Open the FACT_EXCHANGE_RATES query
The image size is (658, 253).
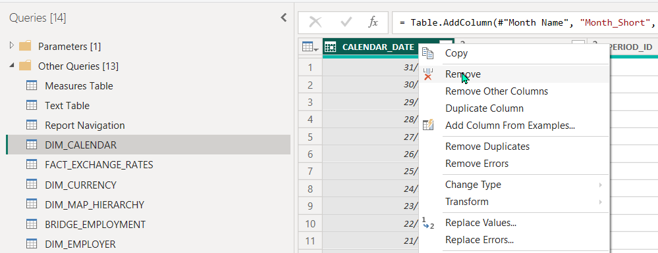coord(99,165)
